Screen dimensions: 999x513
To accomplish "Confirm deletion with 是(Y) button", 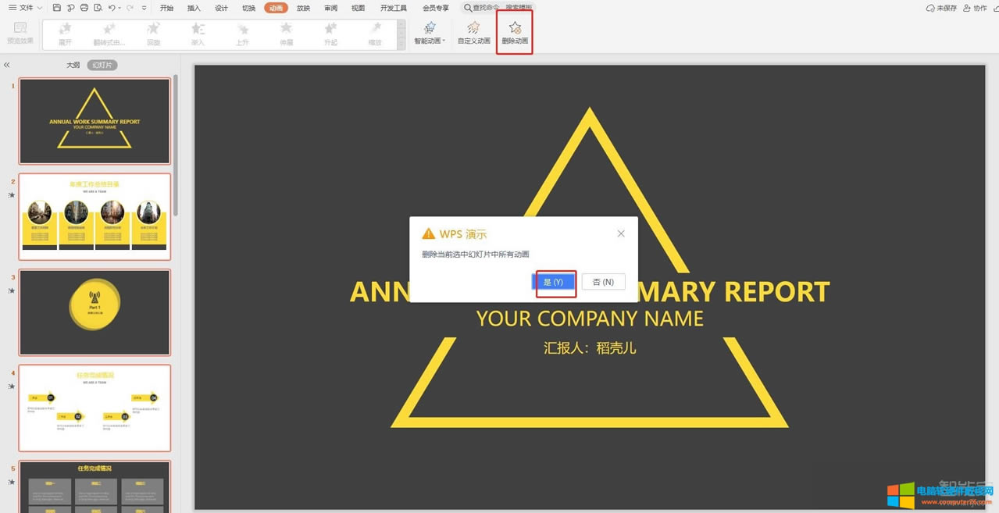I will click(x=554, y=282).
